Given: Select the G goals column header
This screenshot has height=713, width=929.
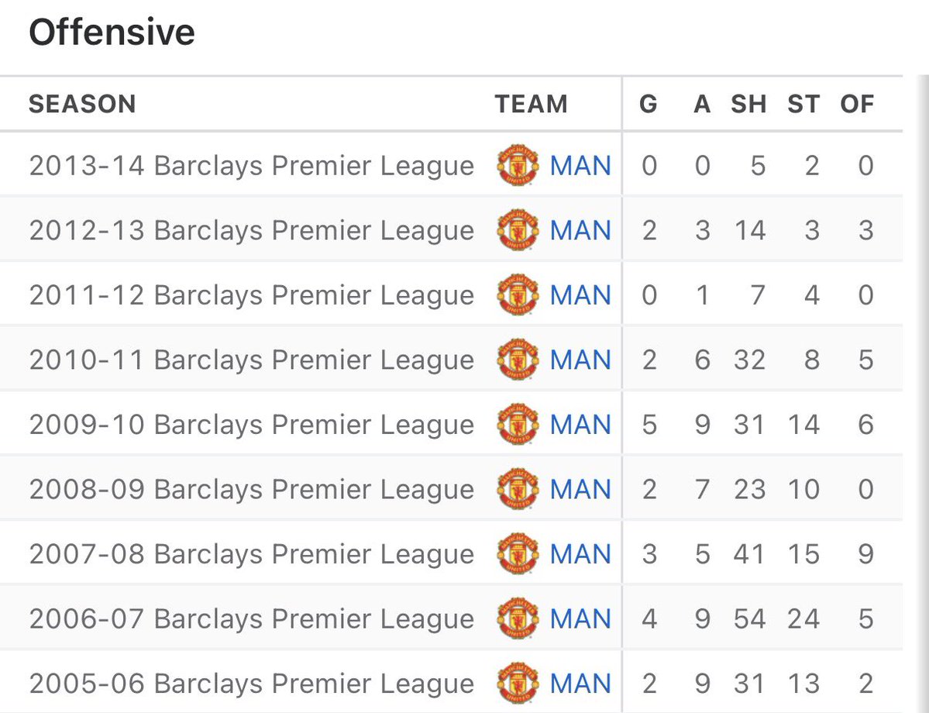Looking at the screenshot, I should pos(649,104).
